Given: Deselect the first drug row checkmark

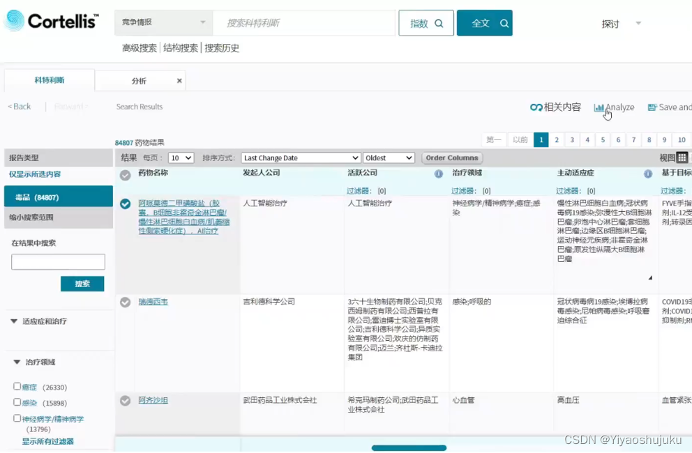Looking at the screenshot, I should [x=126, y=204].
